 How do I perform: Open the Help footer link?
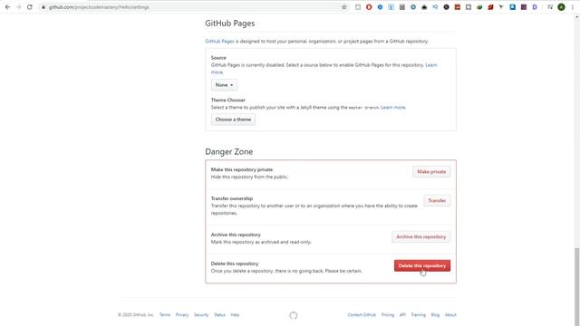click(235, 315)
